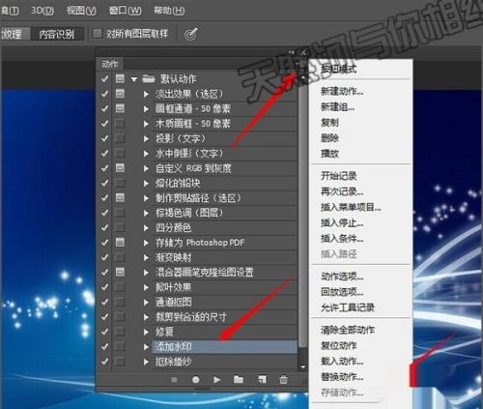The height and width of the screenshot is (409, 483).
Task: Toggle dialog icon for 自定义 RGB 到灰度
Action: tap(120, 168)
